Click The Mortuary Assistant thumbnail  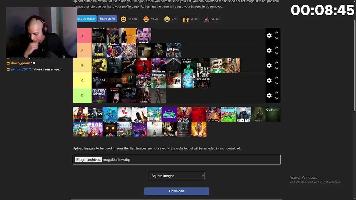tap(203, 66)
